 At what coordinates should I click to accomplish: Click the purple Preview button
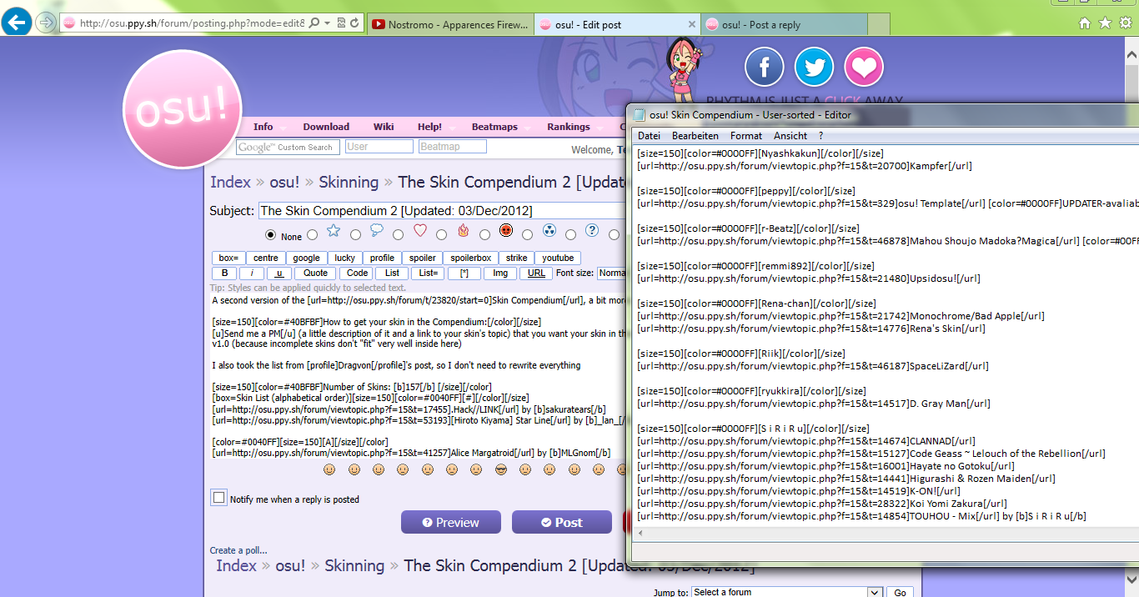pos(451,522)
